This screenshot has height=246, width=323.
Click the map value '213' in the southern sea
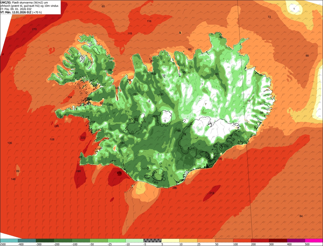click(212, 193)
